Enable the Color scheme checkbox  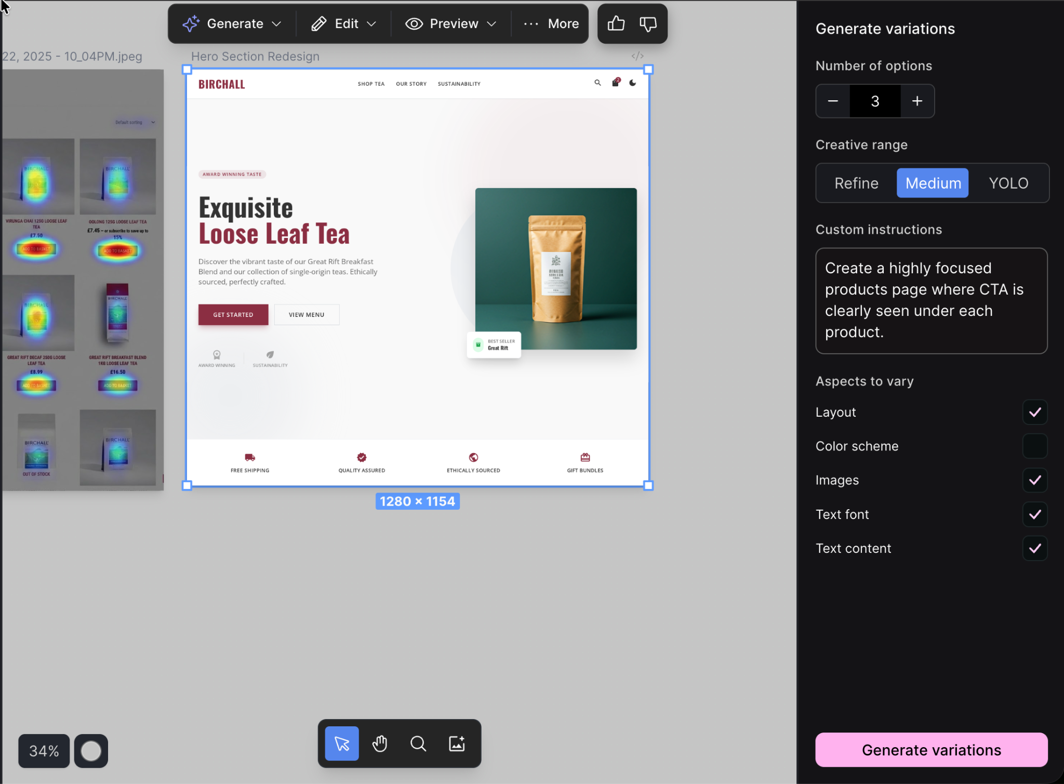[1034, 446]
